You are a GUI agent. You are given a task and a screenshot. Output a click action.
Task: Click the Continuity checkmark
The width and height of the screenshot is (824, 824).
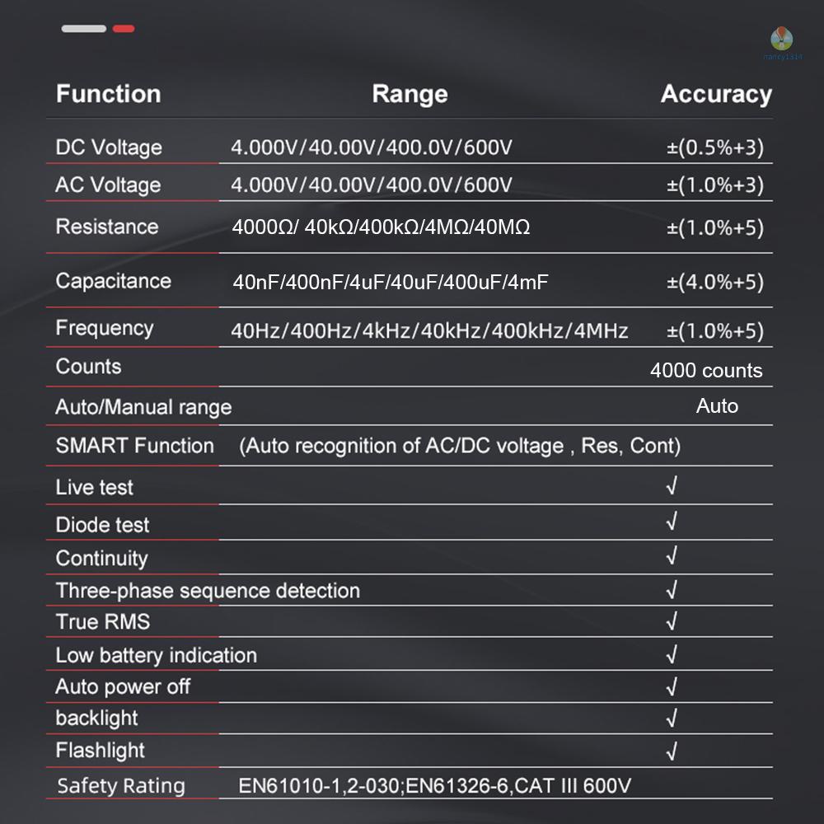[672, 556]
